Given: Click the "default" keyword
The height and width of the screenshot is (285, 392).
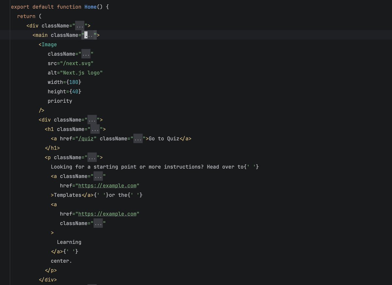Looking at the screenshot, I should 43,7.
